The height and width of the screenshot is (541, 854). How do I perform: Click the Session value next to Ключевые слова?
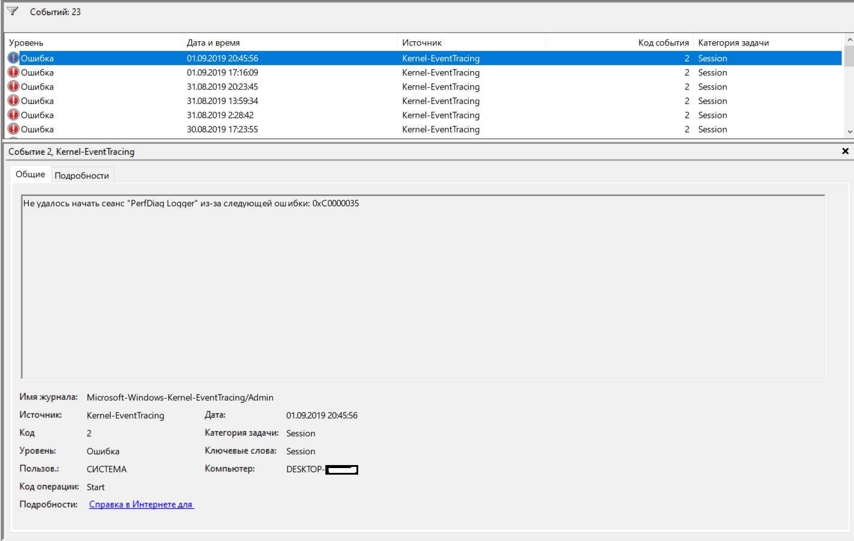[301, 451]
